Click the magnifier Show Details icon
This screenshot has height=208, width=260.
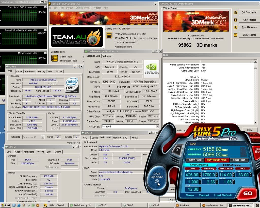[235, 35]
